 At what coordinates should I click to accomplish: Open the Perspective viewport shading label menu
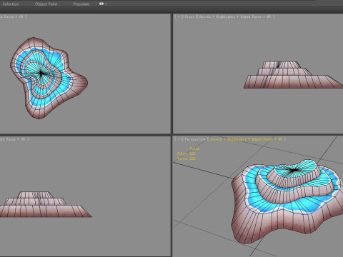click(x=247, y=139)
